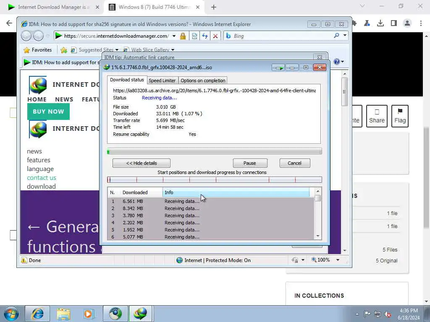The image size is (430, 322).
Task: Click the IE Help question mark icon
Action: coord(336,62)
